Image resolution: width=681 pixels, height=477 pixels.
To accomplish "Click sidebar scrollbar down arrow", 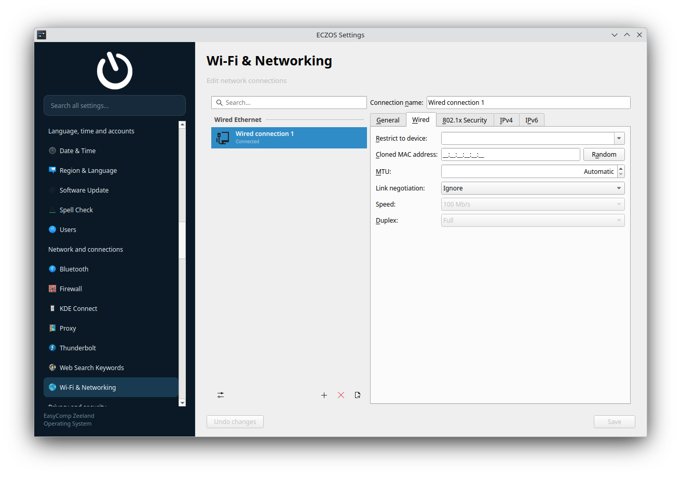I will point(182,403).
